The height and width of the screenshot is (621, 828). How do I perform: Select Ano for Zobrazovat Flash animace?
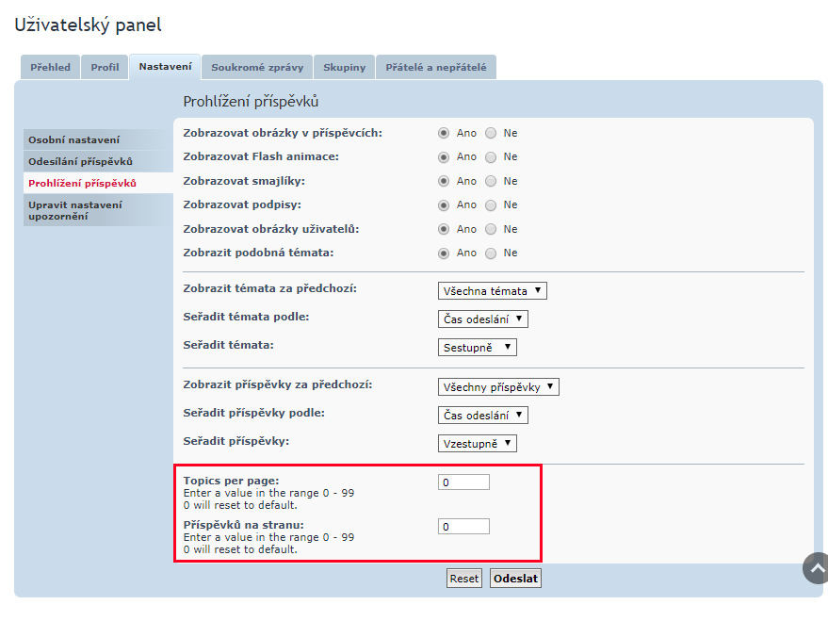tap(444, 157)
